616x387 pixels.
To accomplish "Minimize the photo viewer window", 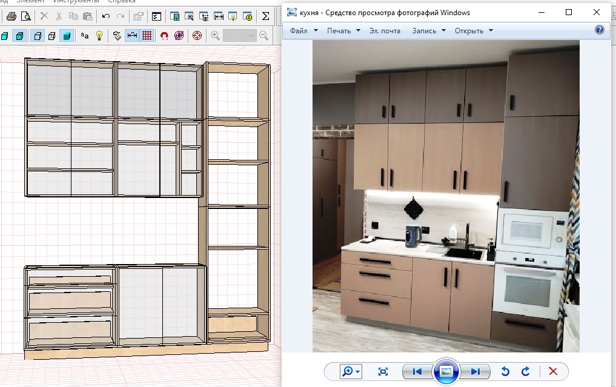I will [541, 12].
